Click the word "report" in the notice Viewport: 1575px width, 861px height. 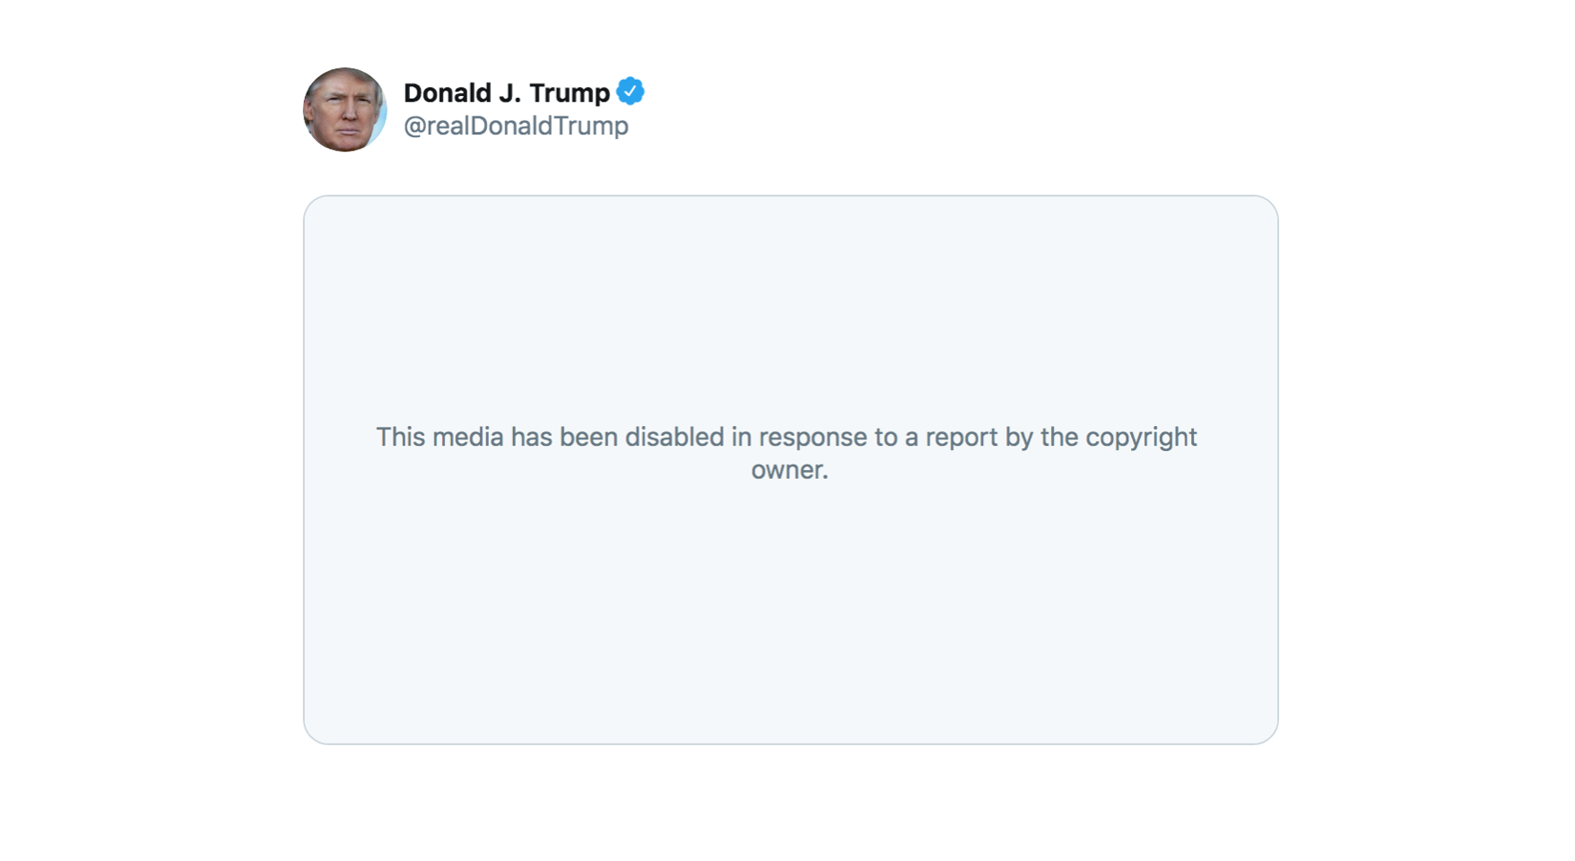pyautogui.click(x=962, y=437)
